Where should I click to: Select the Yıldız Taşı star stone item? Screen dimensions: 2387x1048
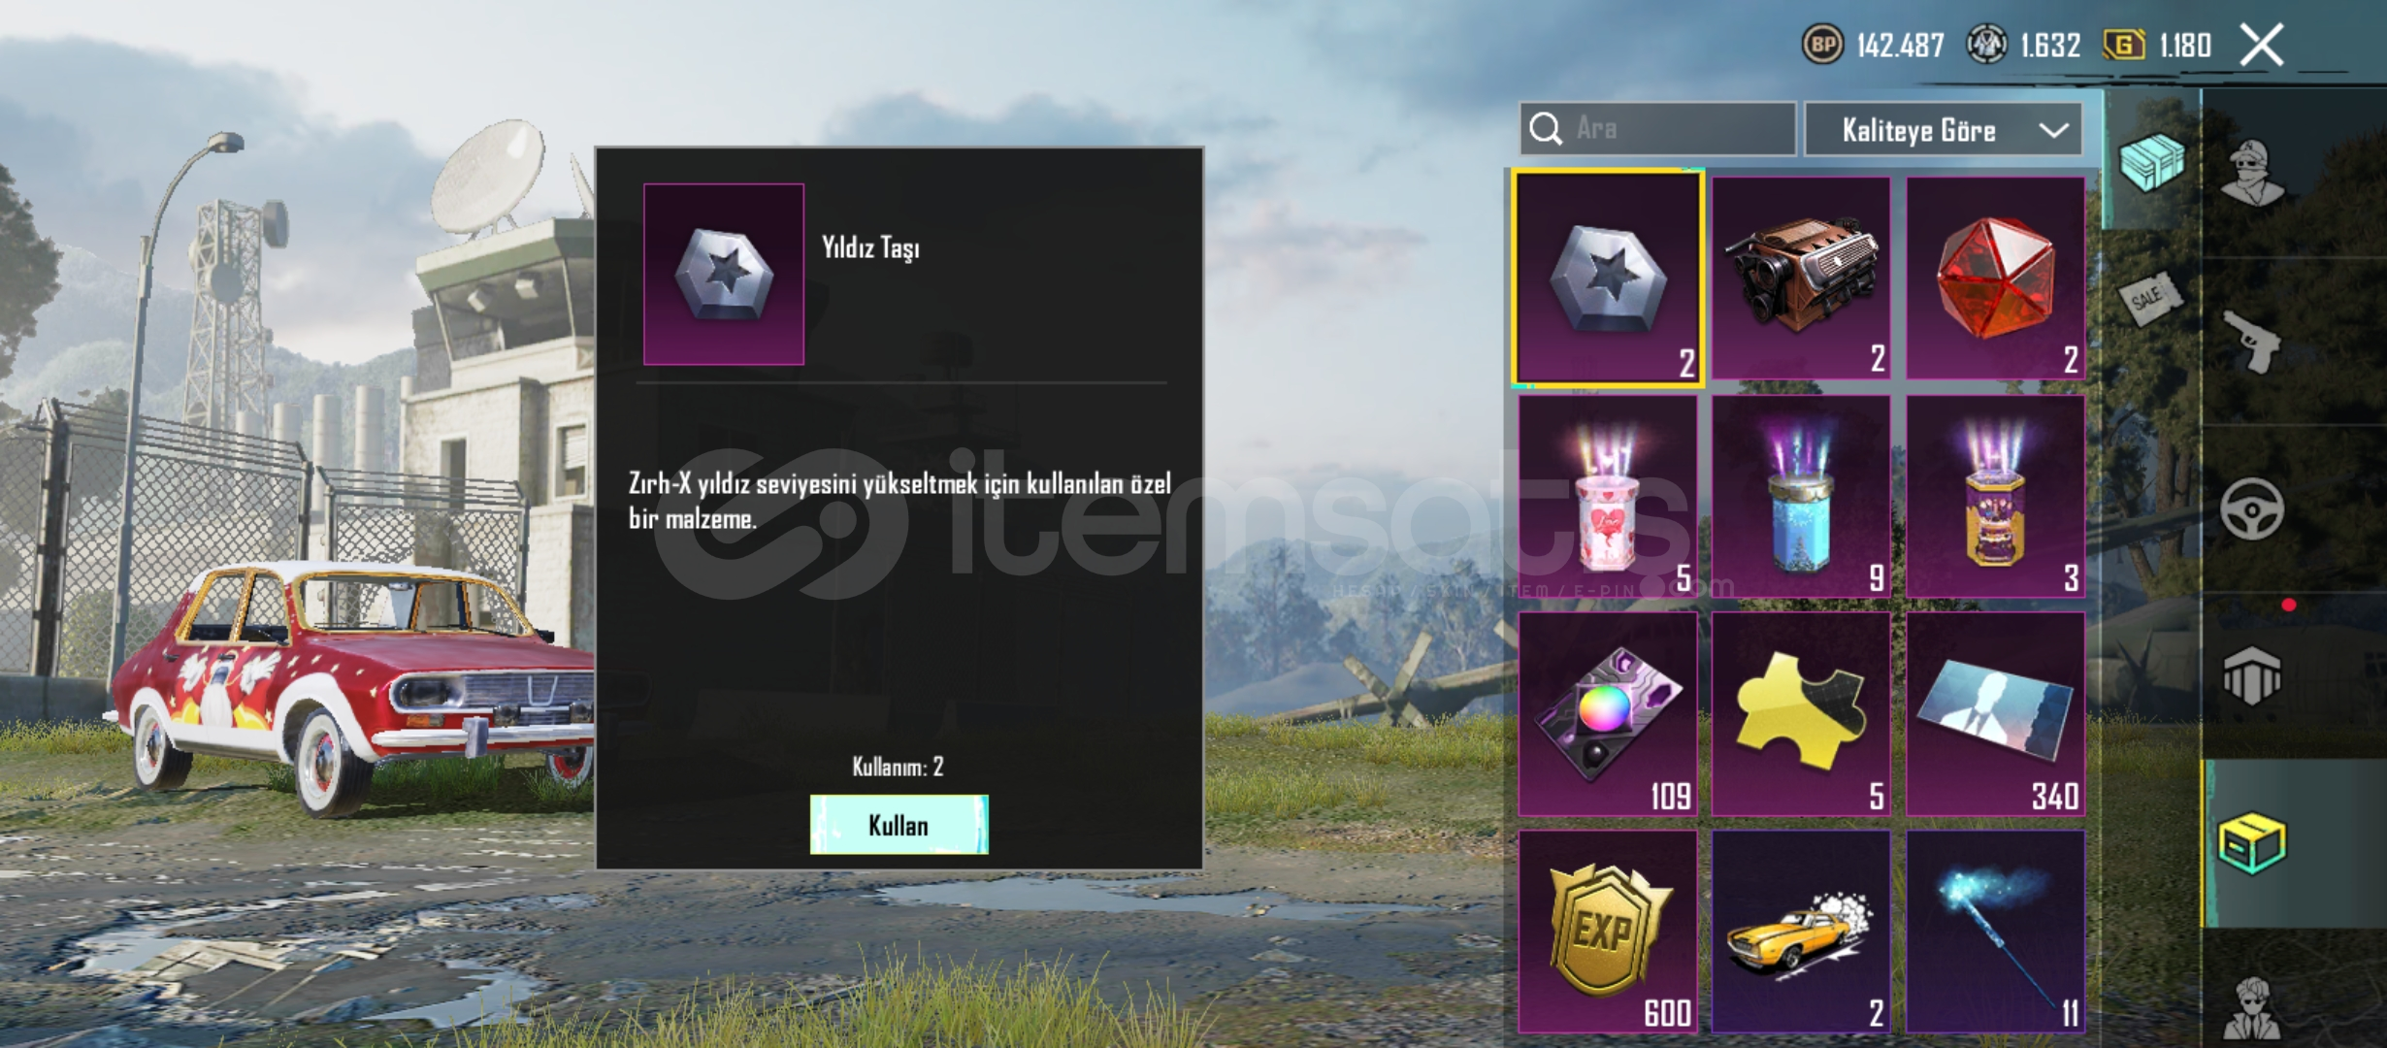1608,279
